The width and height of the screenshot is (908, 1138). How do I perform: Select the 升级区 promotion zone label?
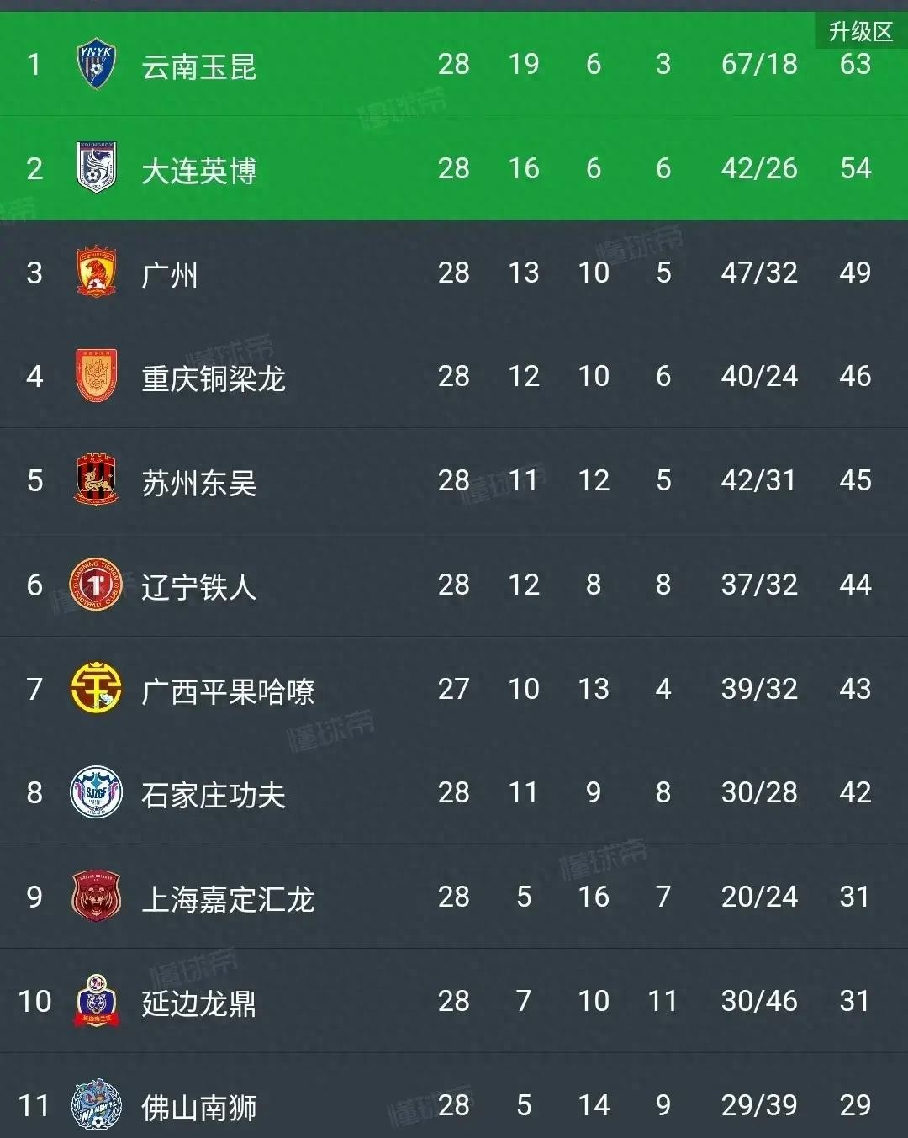pyautogui.click(x=860, y=32)
